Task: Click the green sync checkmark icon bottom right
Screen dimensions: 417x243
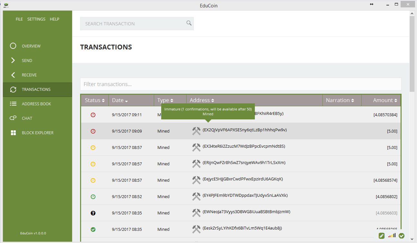Action: pyautogui.click(x=402, y=236)
